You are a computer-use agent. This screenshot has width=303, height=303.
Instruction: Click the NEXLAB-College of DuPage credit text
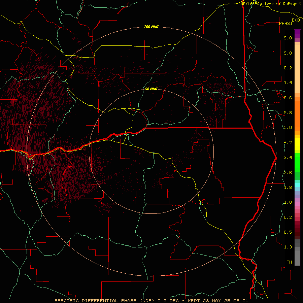pos(269,4)
